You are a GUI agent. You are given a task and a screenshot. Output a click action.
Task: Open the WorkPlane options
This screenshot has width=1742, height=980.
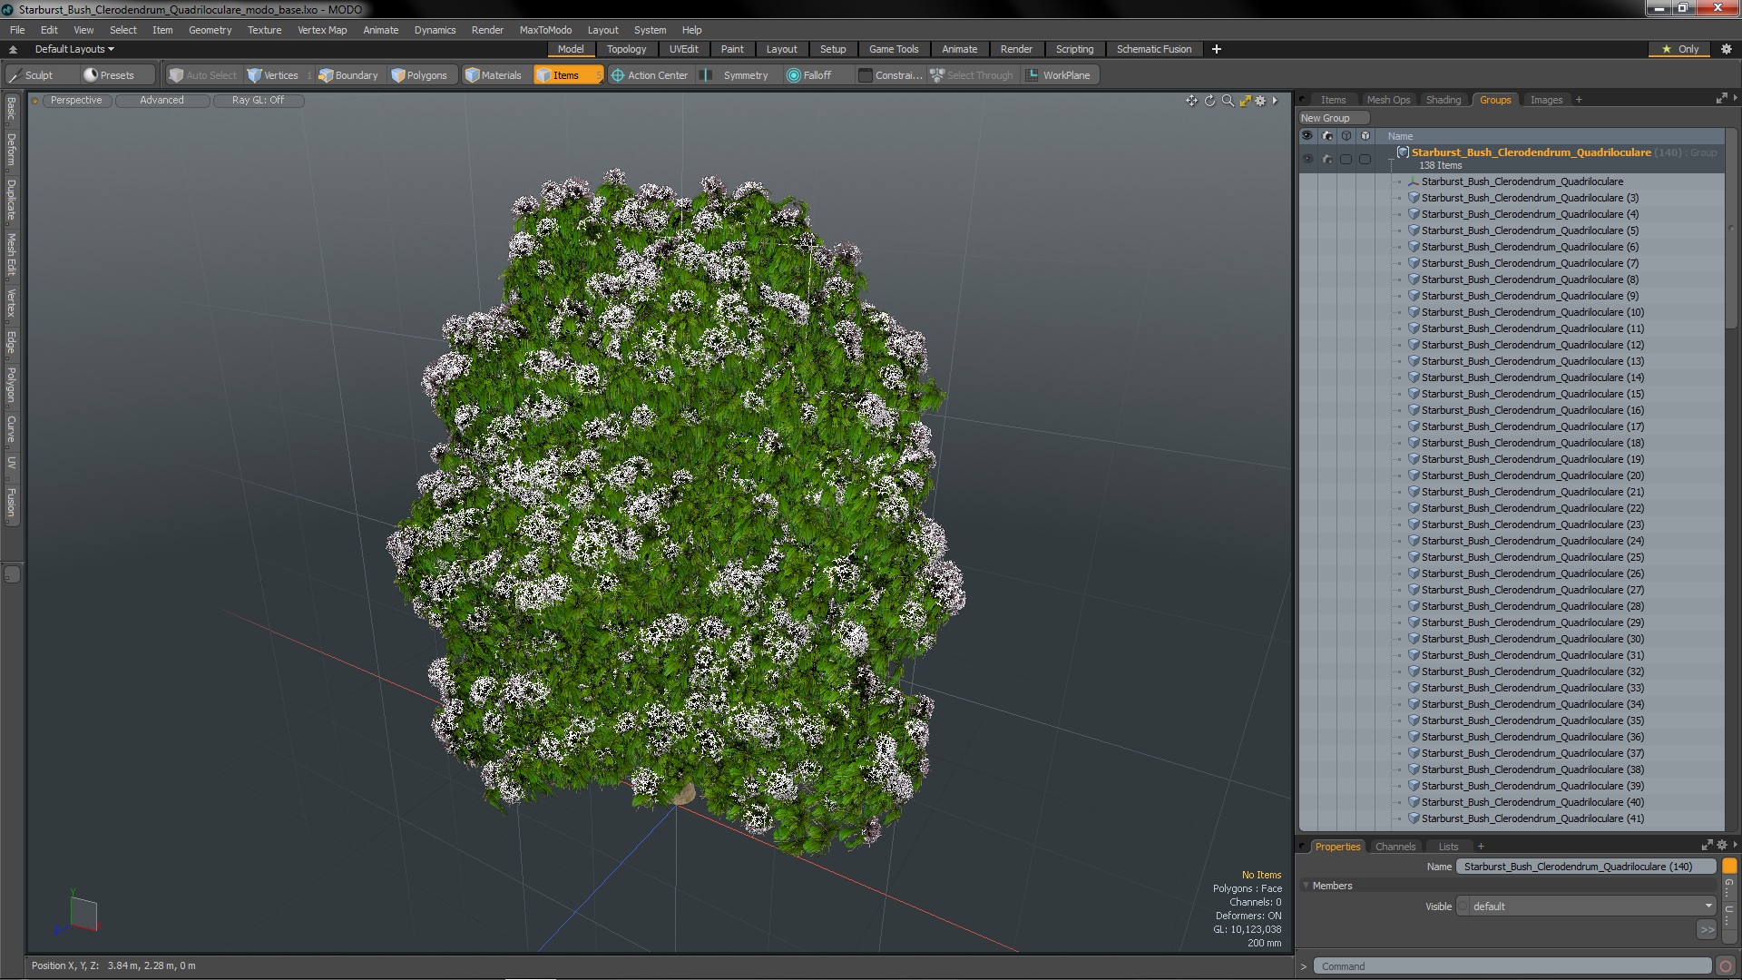[x=1058, y=75]
